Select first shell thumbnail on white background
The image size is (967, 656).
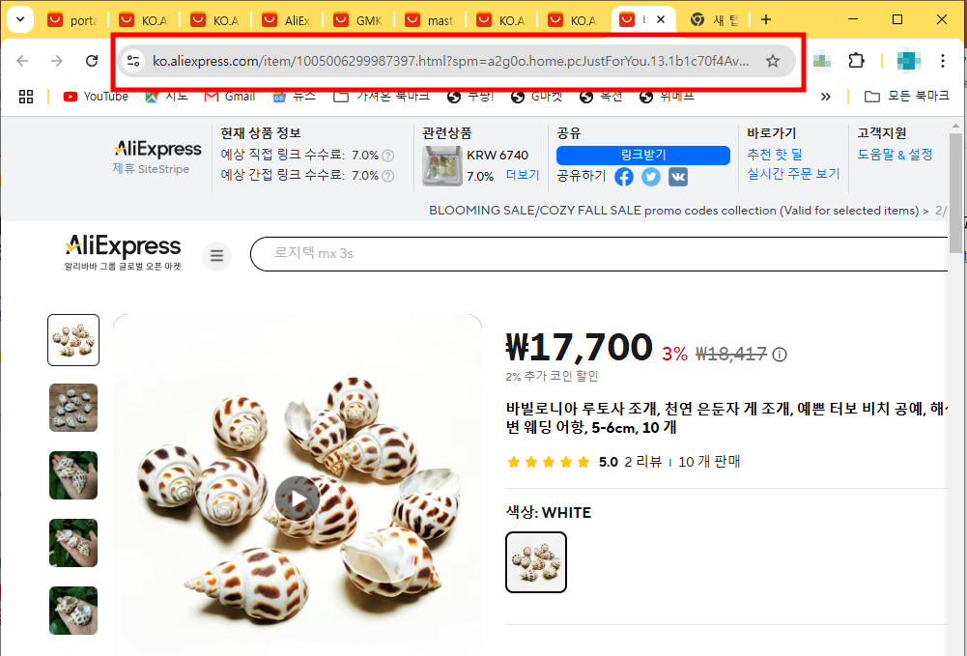coord(73,340)
